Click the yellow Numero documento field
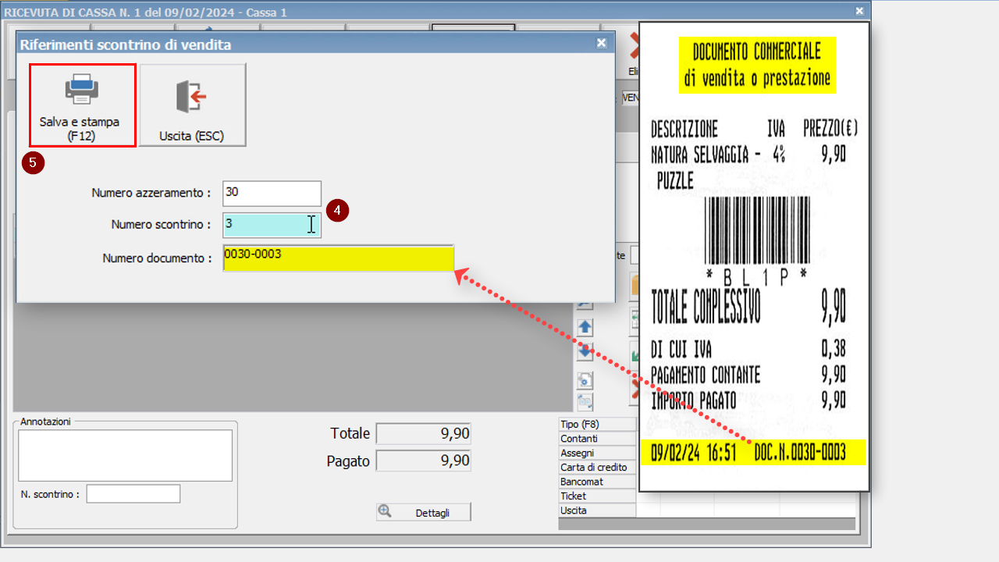 click(338, 258)
